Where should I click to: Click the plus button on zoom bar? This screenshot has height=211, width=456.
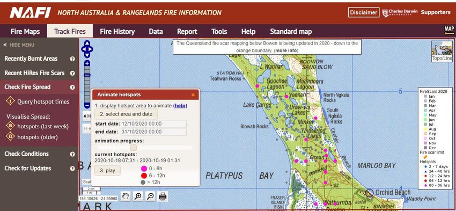pos(87,63)
